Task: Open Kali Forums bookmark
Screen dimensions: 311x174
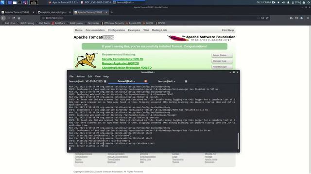Action: click(74, 23)
